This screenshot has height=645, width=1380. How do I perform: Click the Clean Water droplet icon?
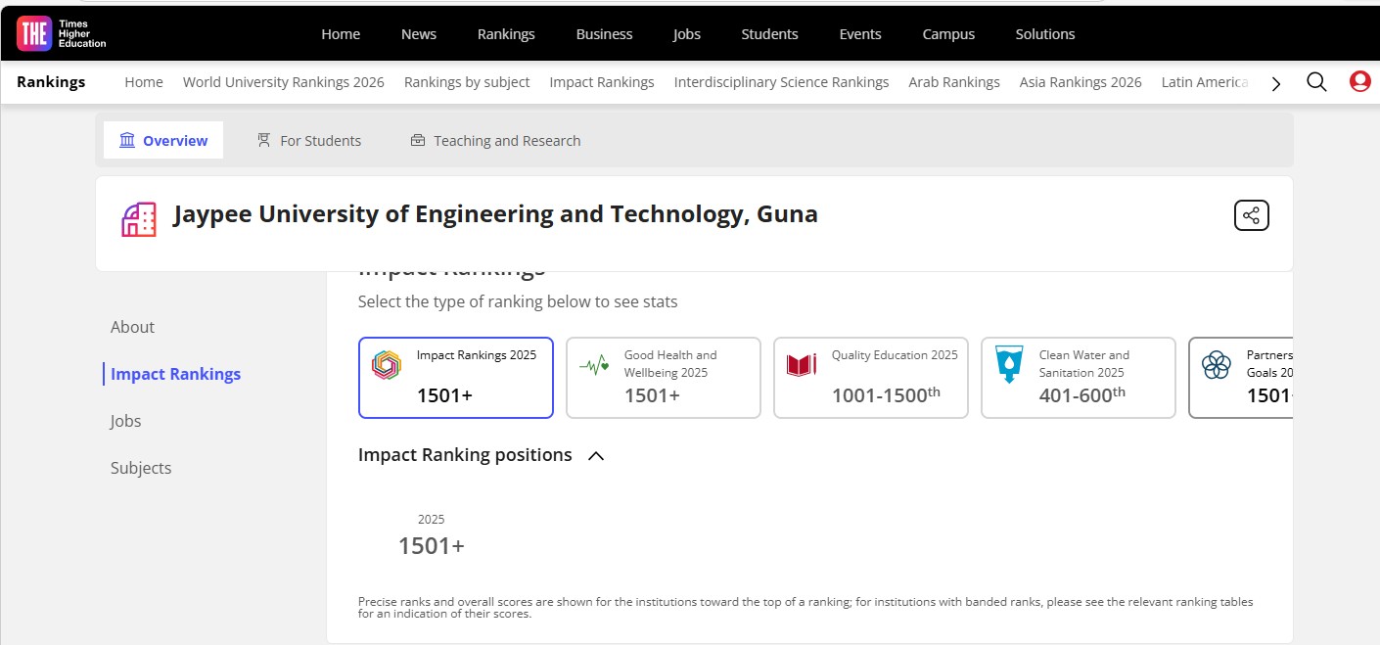(1008, 364)
